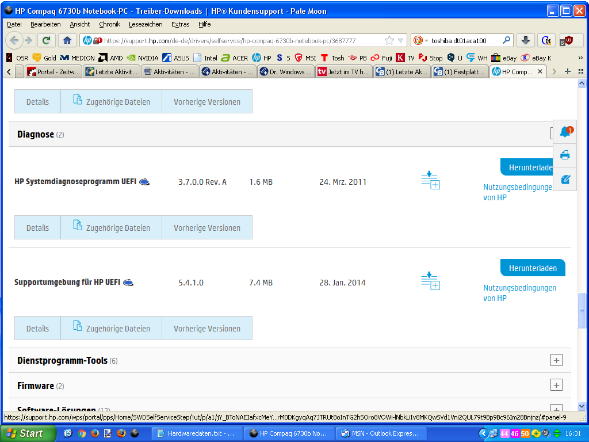The height and width of the screenshot is (442, 589).
Task: Move the tab strip right with the arrow
Action: pyautogui.click(x=554, y=71)
